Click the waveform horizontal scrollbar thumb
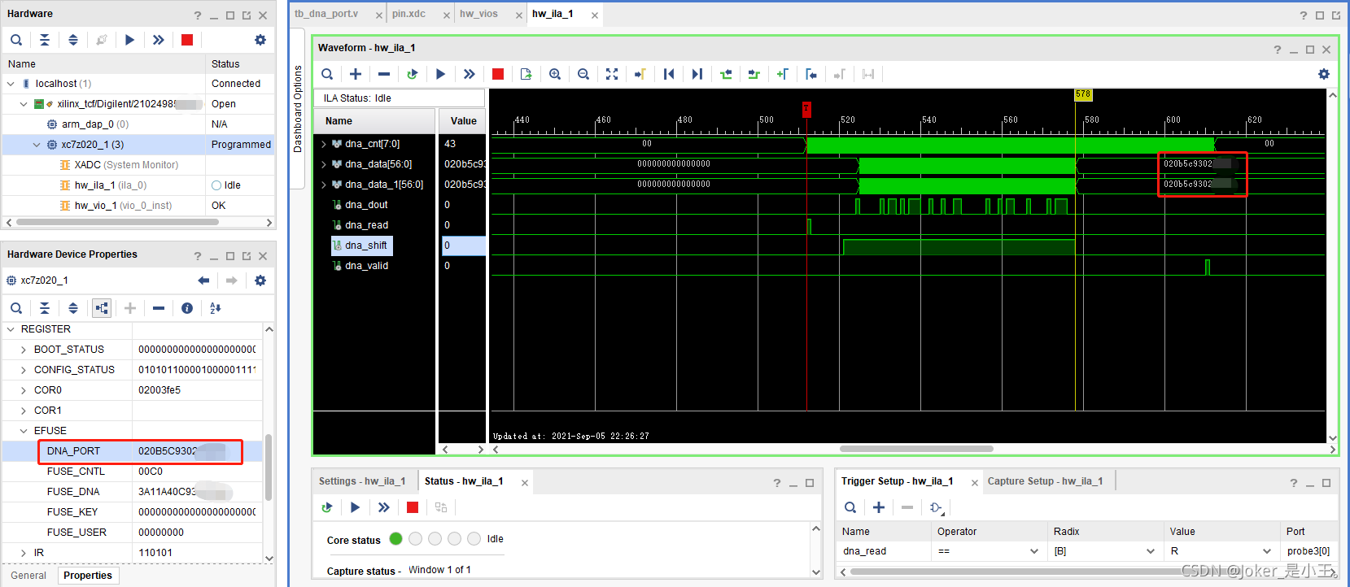 (916, 449)
